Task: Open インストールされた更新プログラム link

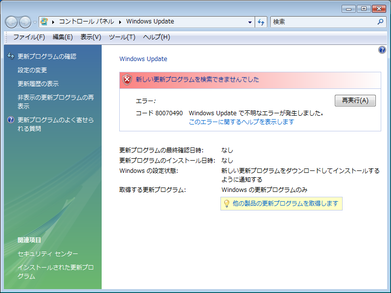Action: [56, 272]
